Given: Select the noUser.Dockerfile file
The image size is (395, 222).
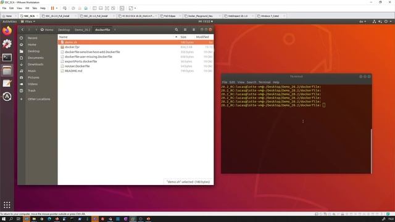Looking at the screenshot, I should pos(136,66).
